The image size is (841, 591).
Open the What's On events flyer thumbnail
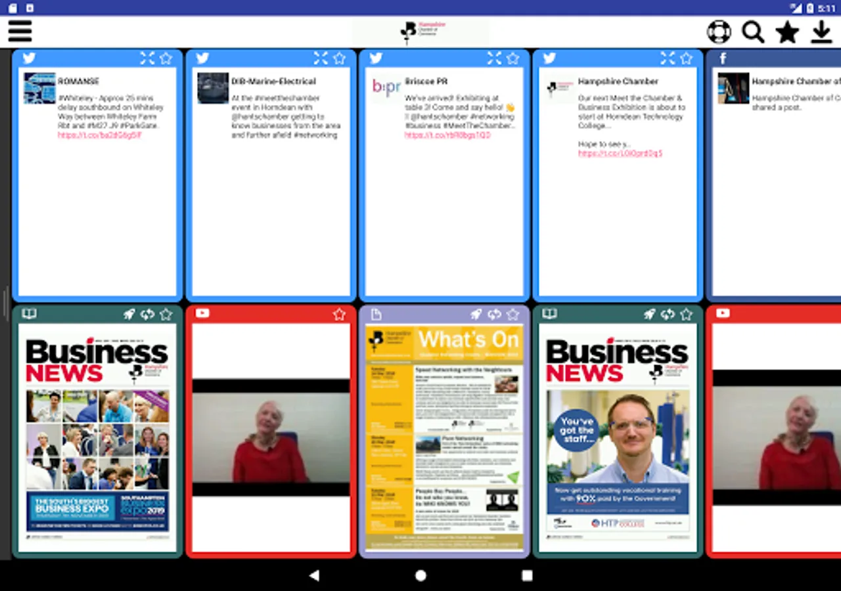444,437
